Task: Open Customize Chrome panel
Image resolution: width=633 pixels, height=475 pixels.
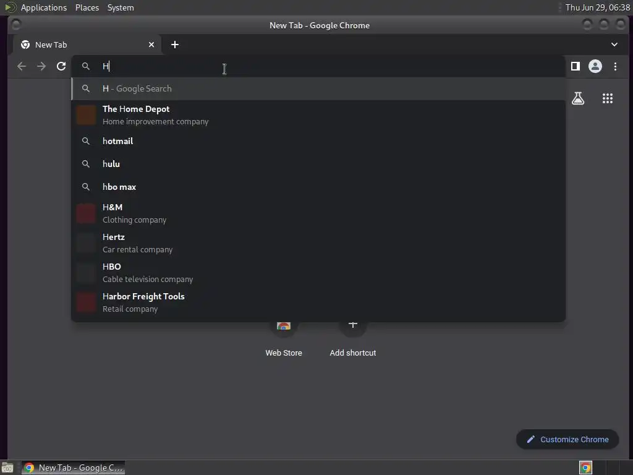Action: point(567,440)
